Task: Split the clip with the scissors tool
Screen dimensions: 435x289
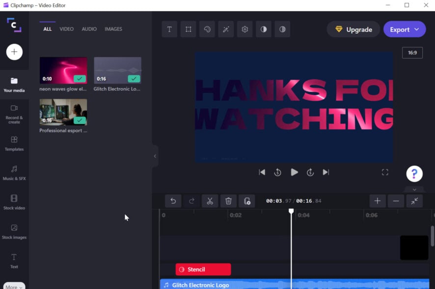Action: click(x=210, y=201)
